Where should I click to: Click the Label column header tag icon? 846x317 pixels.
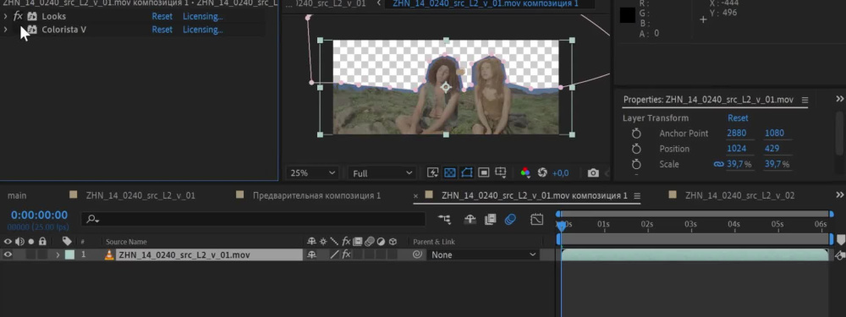click(x=67, y=242)
